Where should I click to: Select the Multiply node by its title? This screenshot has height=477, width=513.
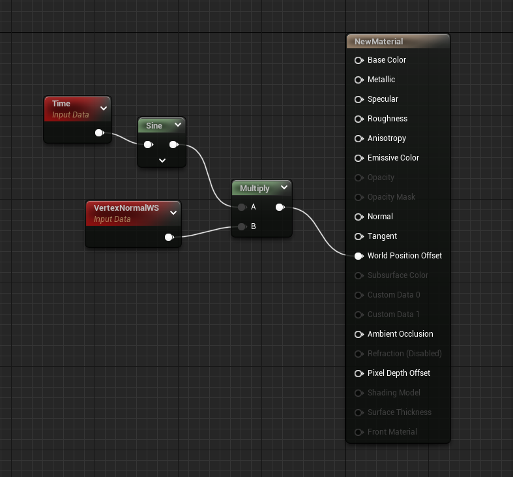pyautogui.click(x=254, y=189)
